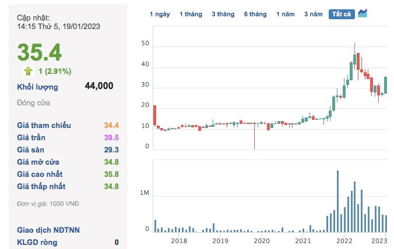Viewport: 394px width, 249px height.
Task: Click the green up arrow price indicator
Action: click(x=27, y=71)
